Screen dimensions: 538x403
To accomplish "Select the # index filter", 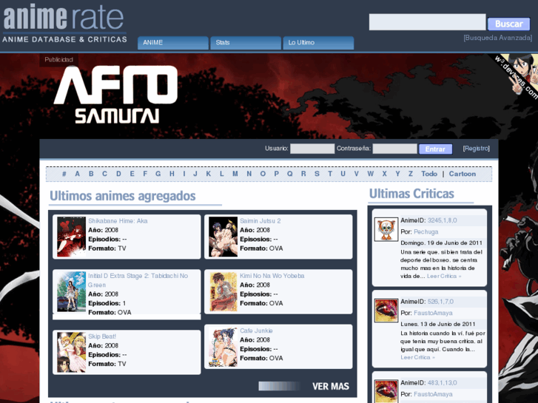I will point(64,174).
